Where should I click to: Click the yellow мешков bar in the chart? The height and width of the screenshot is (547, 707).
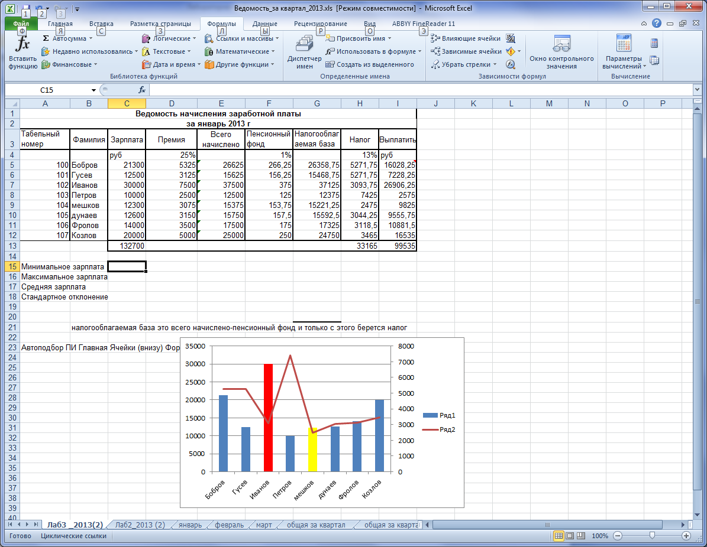click(x=312, y=450)
